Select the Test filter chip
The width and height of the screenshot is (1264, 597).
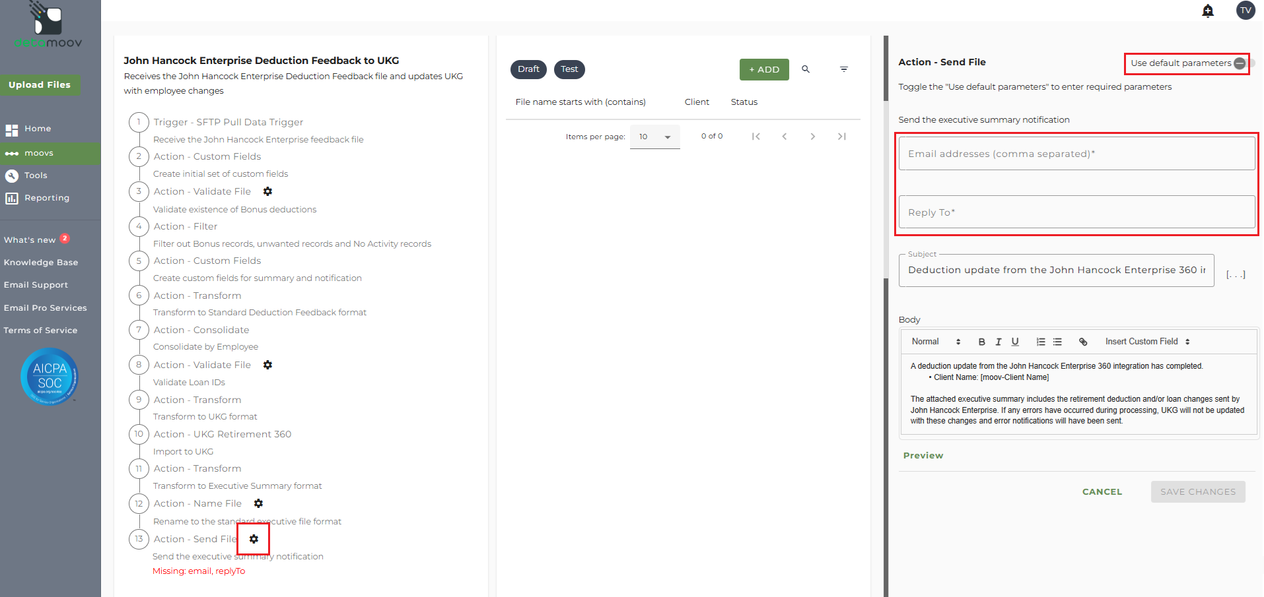click(x=569, y=69)
